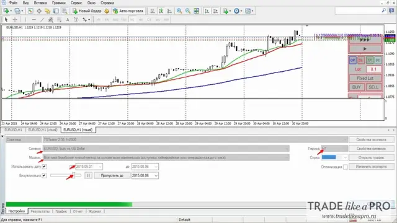The image size is (397, 223).
Task: Open the Графики menu
Action: click(x=58, y=2)
